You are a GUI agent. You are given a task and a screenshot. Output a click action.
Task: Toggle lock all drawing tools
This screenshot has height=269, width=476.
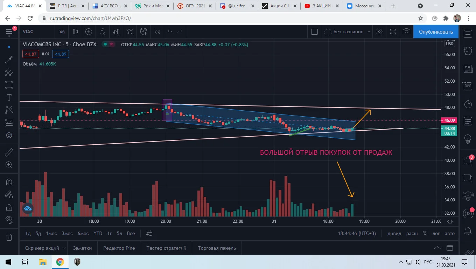9,207
